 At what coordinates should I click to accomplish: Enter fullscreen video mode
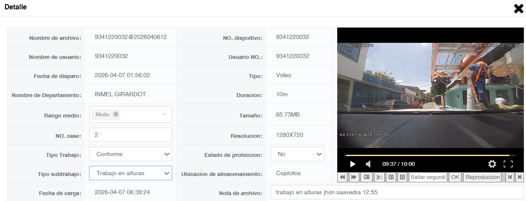click(508, 164)
